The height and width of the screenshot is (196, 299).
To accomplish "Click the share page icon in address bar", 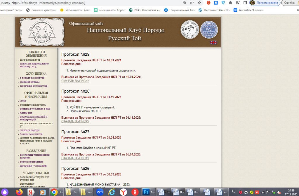I will coord(192,3).
